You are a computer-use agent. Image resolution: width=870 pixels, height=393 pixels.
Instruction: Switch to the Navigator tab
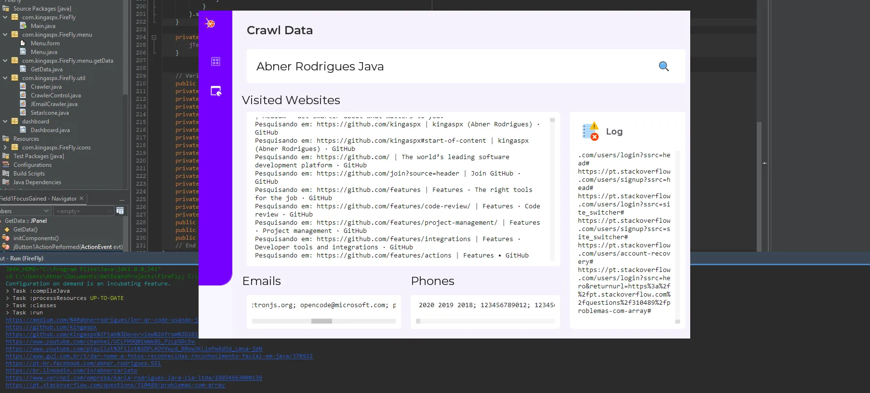(38, 198)
